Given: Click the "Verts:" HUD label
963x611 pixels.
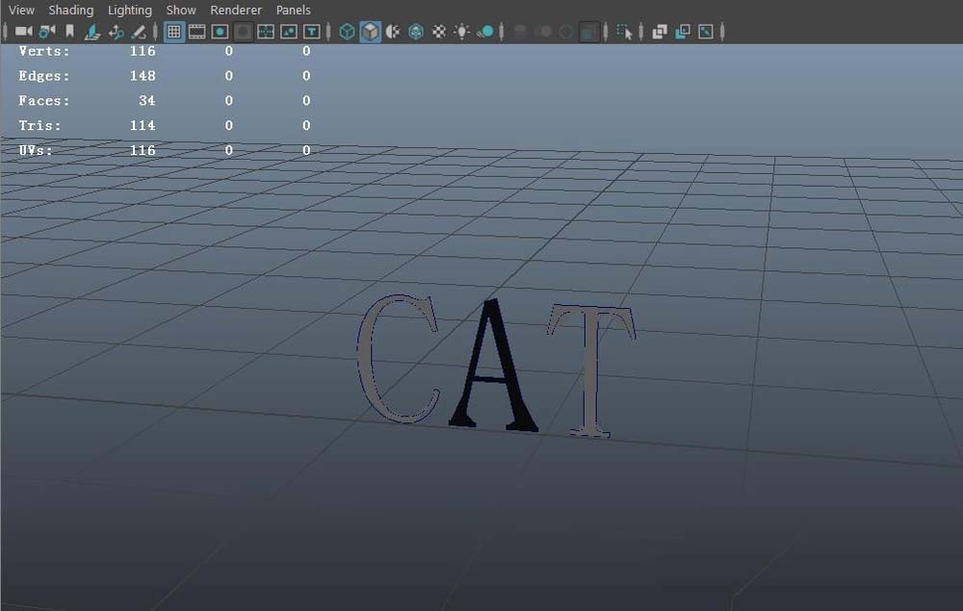Looking at the screenshot, I should tap(44, 51).
